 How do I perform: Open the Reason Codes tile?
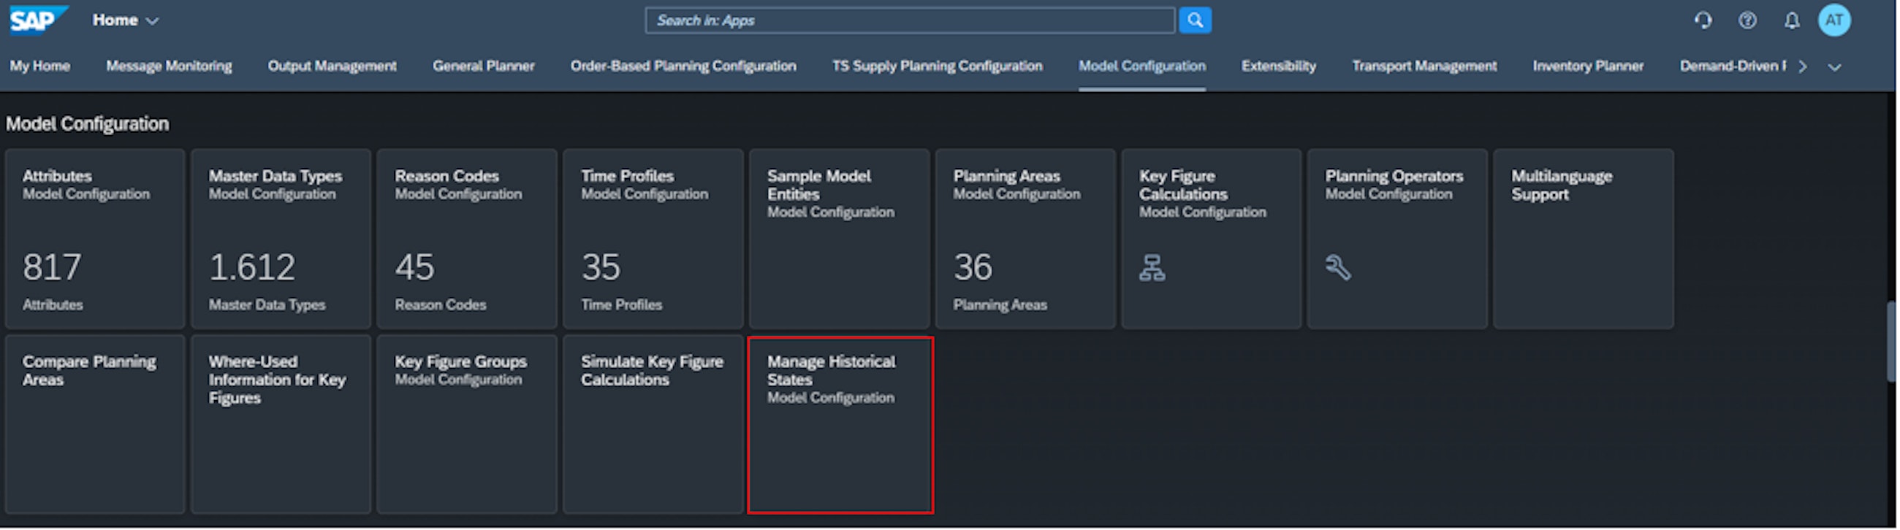467,239
